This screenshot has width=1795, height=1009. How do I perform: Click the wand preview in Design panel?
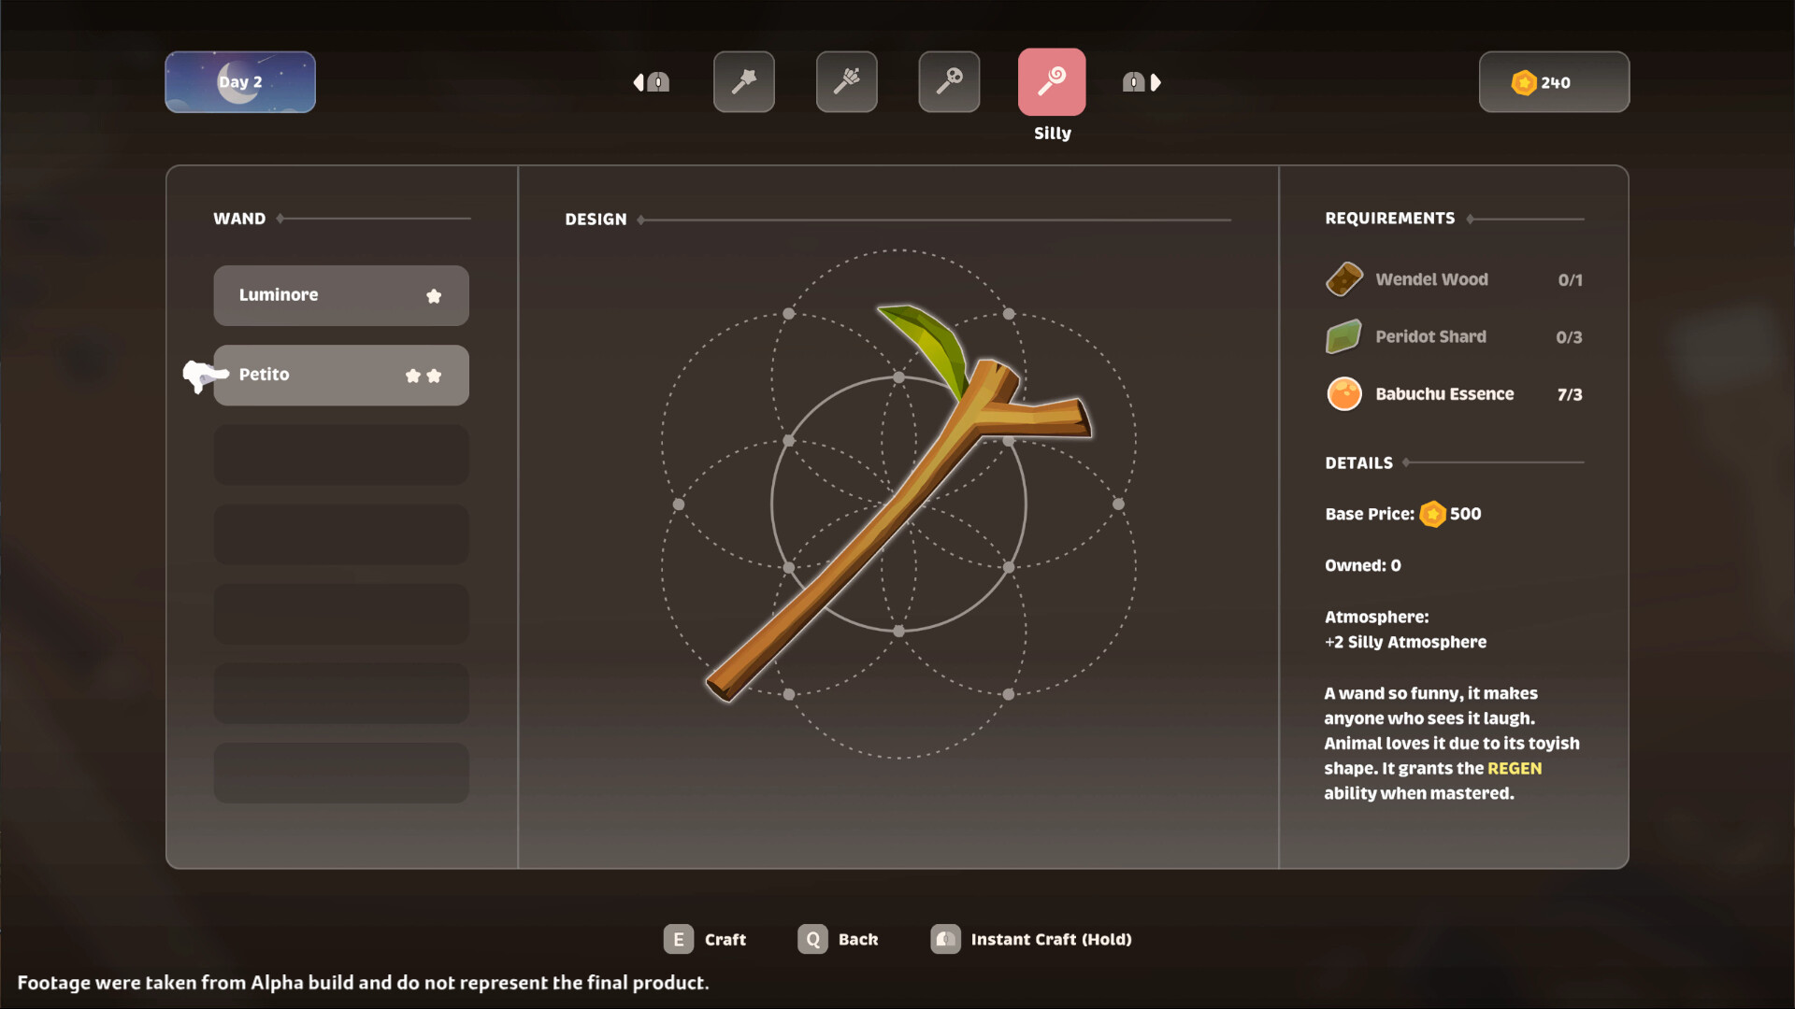coord(897,504)
